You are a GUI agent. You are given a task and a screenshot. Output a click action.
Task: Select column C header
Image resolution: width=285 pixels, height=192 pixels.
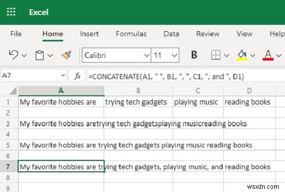pyautogui.click(x=198, y=91)
